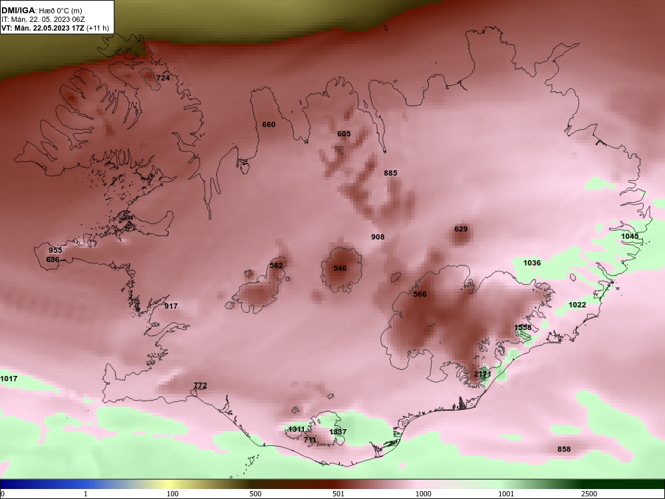The height and width of the screenshot is (499, 665).
Task: Click the 'VT: Mán. 22.05.2023 17Z (+11 h)' line
Action: 55,28
